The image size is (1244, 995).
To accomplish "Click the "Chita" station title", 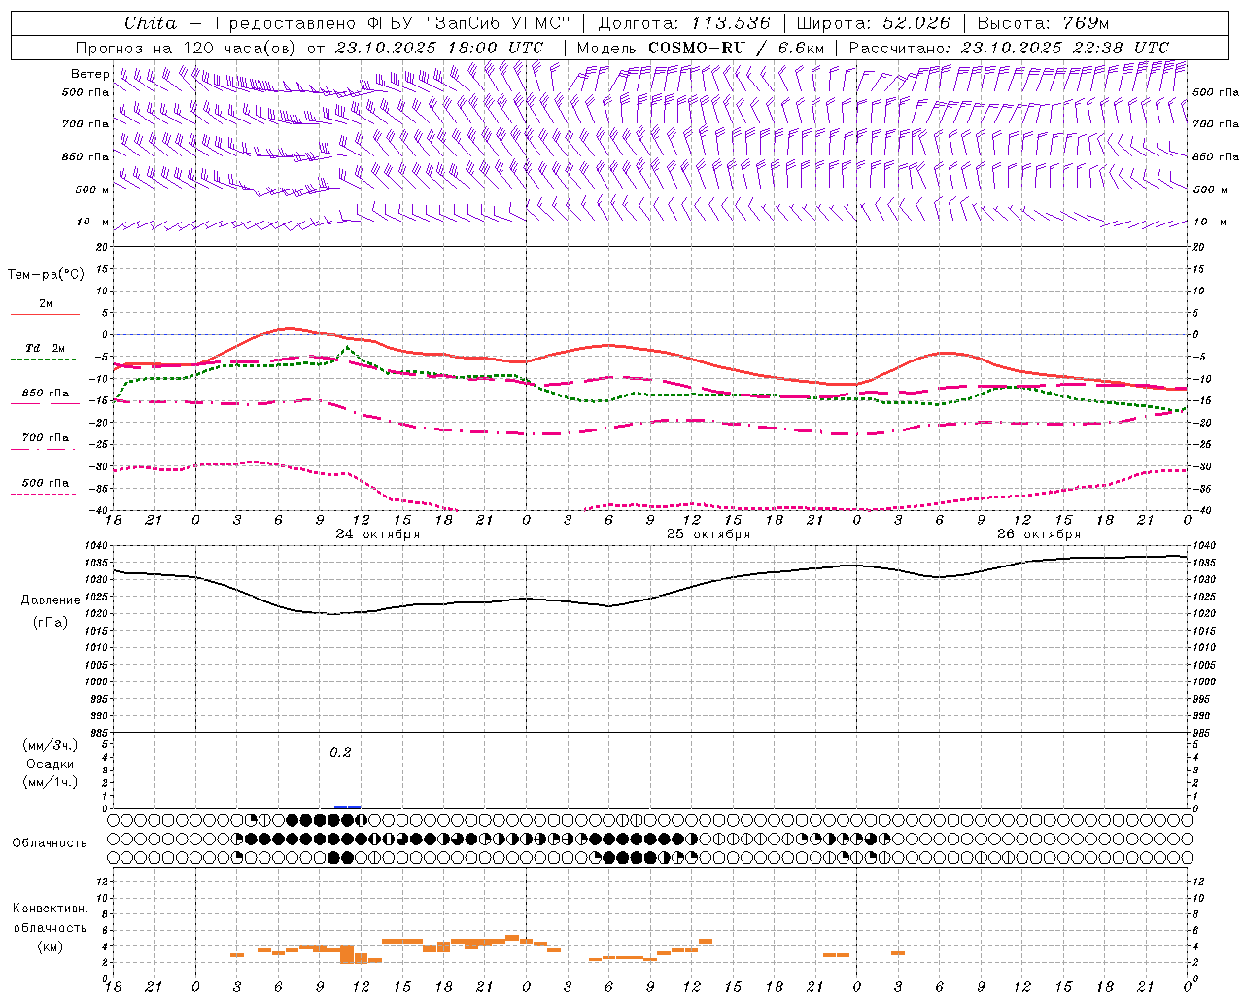I will [151, 23].
